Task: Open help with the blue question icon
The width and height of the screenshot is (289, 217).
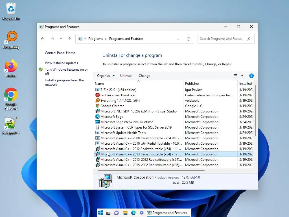Action: click(251, 76)
